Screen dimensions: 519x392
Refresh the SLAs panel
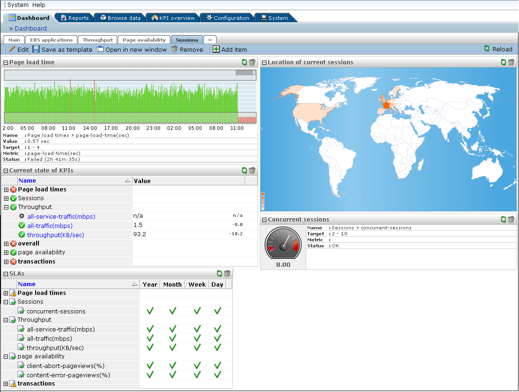(219, 274)
